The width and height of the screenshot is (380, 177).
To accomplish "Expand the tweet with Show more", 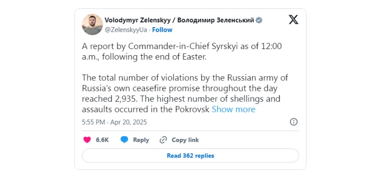I will point(233,109).
